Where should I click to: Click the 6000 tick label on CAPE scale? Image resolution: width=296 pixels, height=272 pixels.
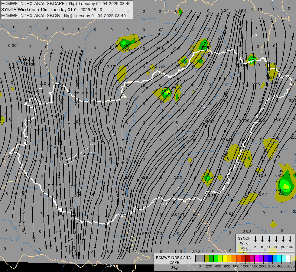(x=291, y=266)
